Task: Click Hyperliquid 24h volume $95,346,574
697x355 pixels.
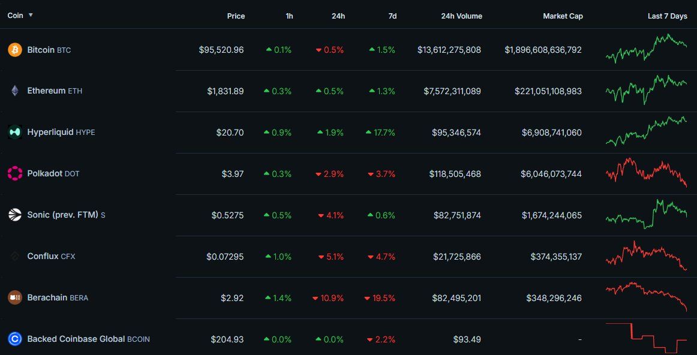Action: tap(456, 133)
